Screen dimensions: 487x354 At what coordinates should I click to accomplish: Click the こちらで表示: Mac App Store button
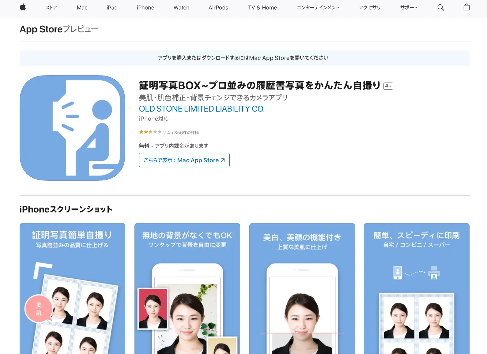(184, 160)
